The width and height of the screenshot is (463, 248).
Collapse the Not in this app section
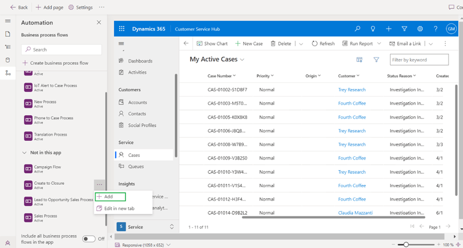24,153
